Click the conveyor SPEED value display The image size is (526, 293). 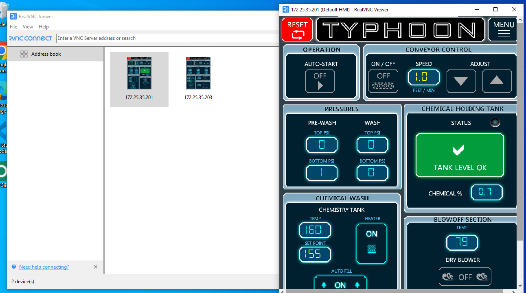point(423,77)
